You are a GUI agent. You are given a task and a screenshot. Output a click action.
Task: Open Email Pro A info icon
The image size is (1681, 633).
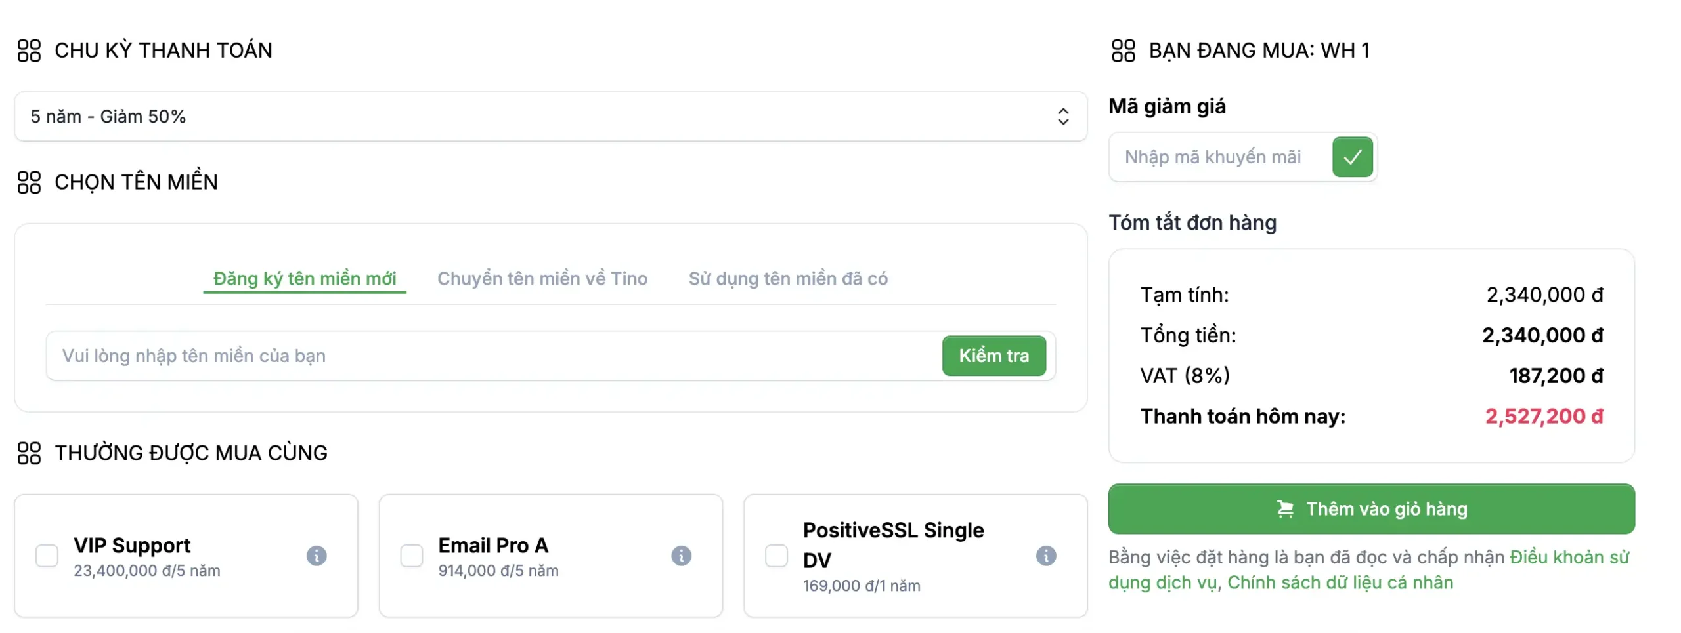681,556
